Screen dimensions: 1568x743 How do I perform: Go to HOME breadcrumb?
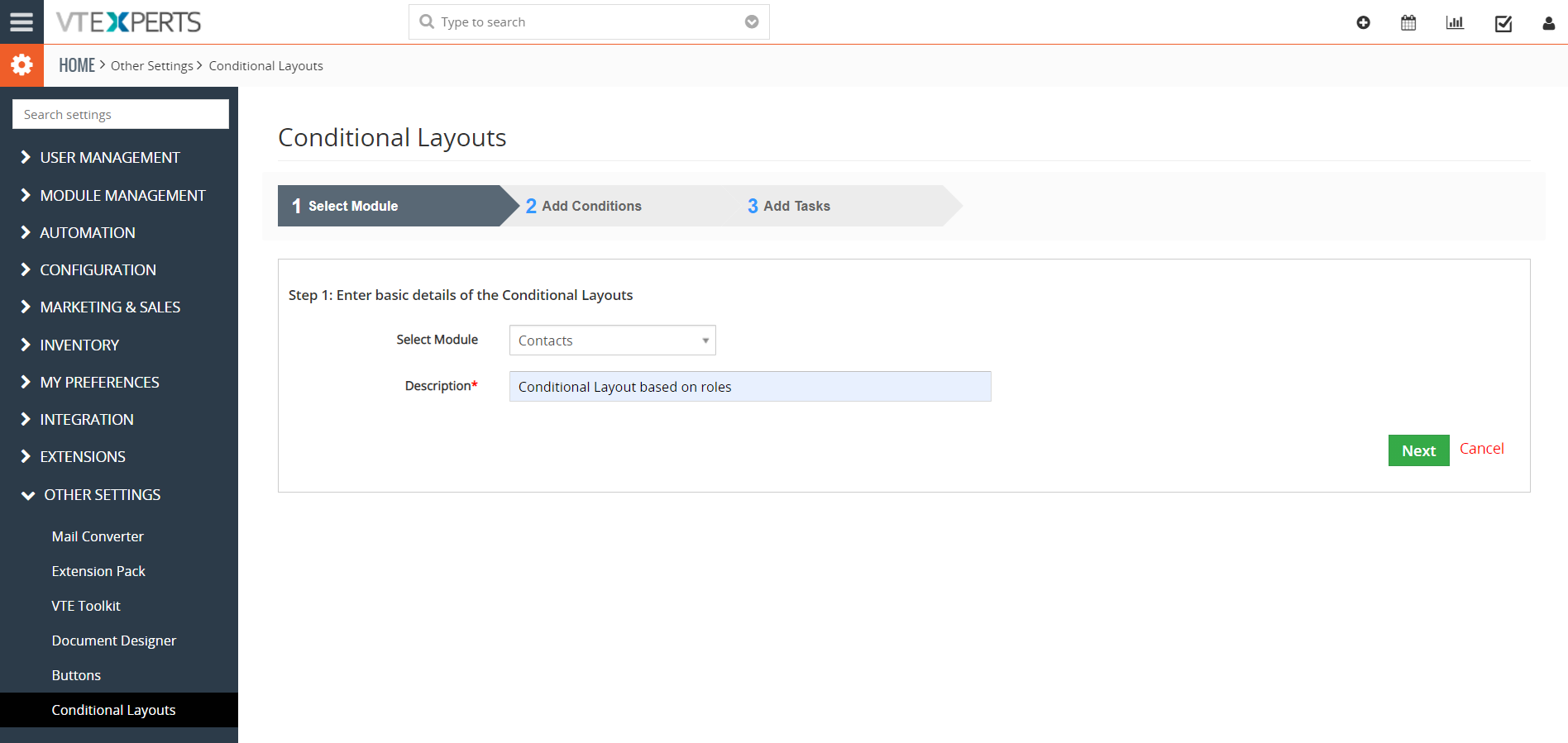(x=77, y=65)
